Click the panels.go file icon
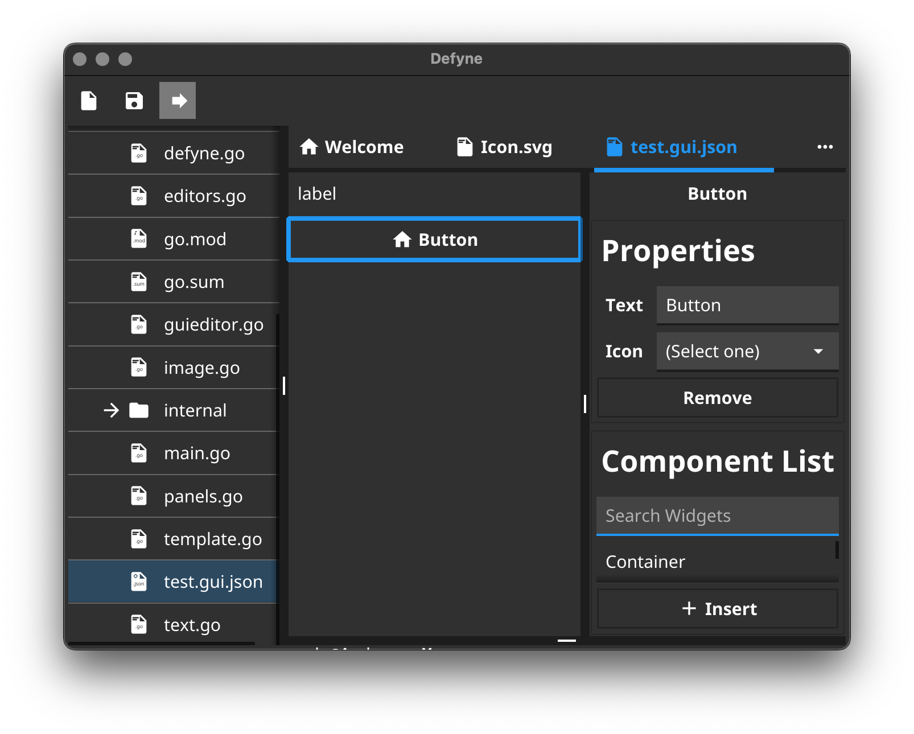The image size is (914, 734). 139,496
